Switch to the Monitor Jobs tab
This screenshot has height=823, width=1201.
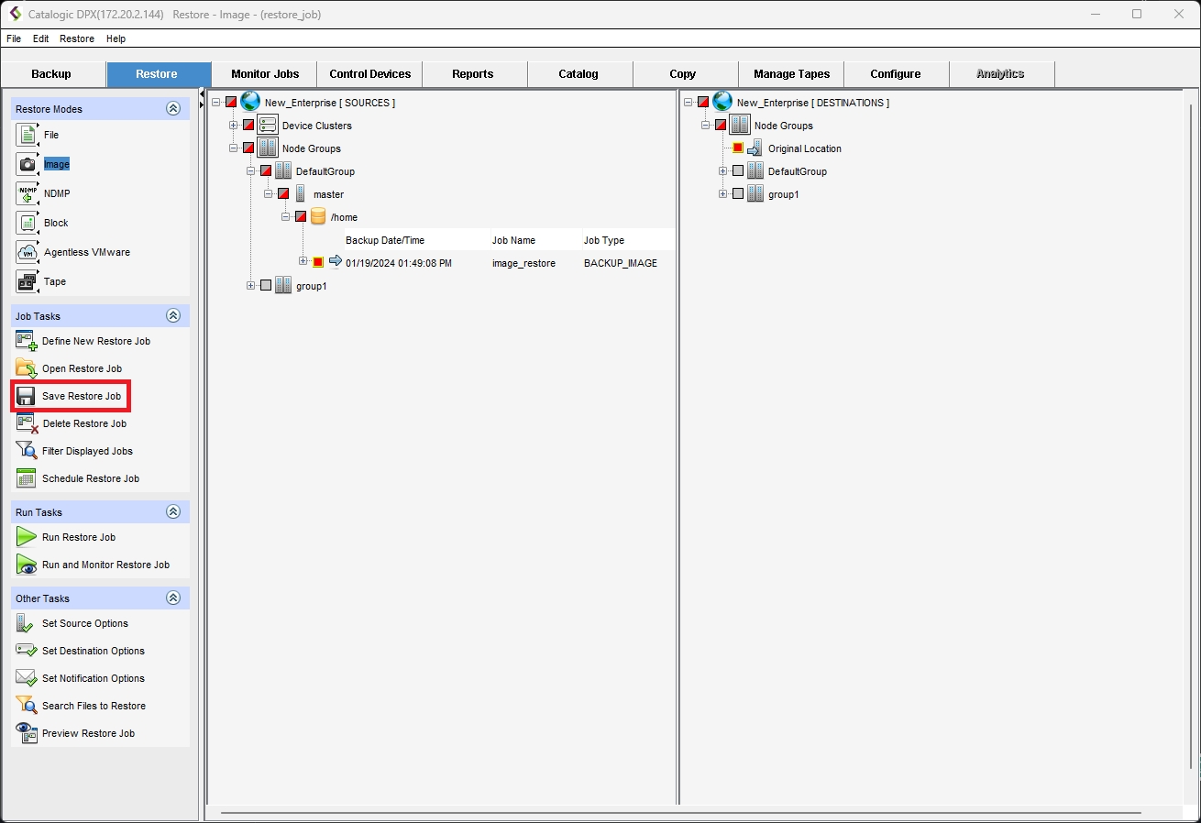[x=264, y=74]
